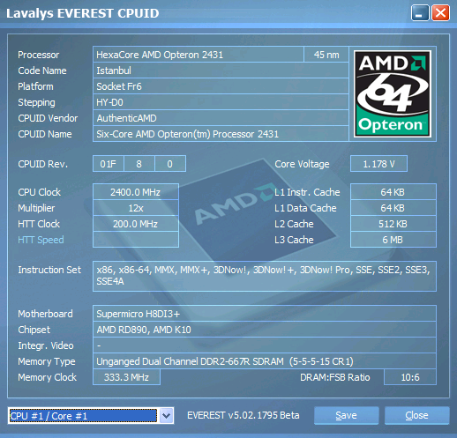
Task: Click the Save button
Action: (x=346, y=415)
